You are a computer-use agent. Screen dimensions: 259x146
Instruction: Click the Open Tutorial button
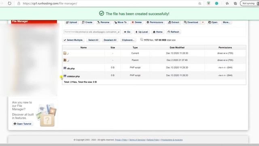[x=23, y=124]
